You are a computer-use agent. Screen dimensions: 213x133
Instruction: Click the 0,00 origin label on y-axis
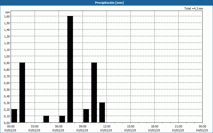tap(7, 123)
